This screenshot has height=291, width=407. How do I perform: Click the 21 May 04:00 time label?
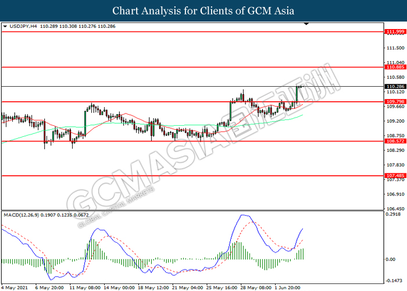(188, 288)
